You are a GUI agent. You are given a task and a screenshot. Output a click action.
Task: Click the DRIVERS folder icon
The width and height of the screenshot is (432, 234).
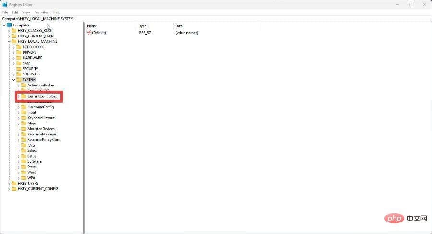(x=19, y=52)
